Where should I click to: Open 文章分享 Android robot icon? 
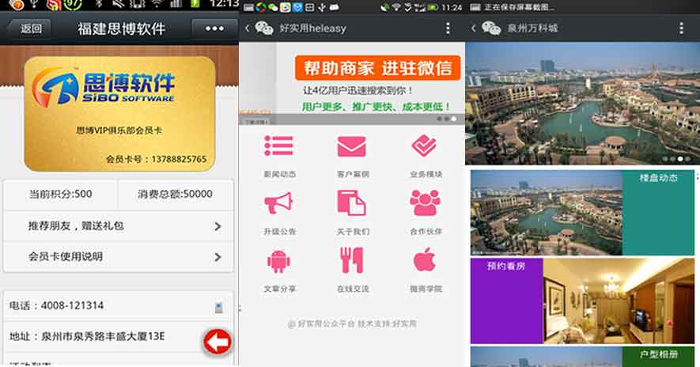[x=278, y=261]
